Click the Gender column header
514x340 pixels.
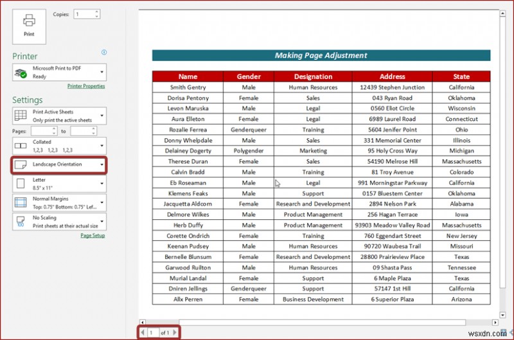click(249, 76)
